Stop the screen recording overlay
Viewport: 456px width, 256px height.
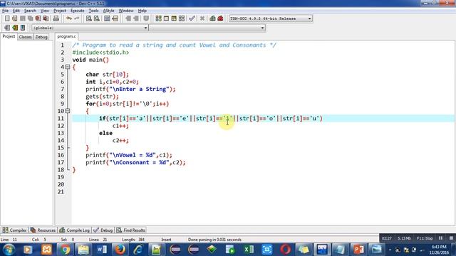point(451,238)
